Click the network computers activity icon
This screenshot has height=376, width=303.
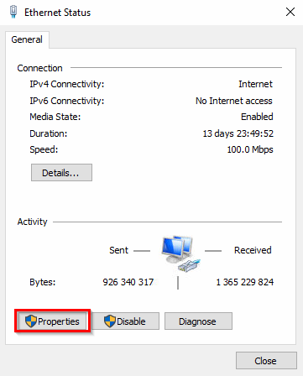181,253
